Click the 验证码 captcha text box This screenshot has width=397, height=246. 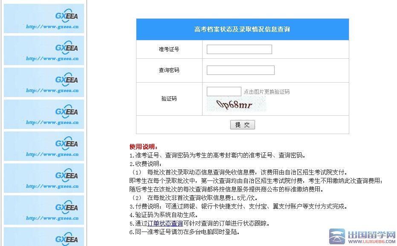tap(224, 92)
